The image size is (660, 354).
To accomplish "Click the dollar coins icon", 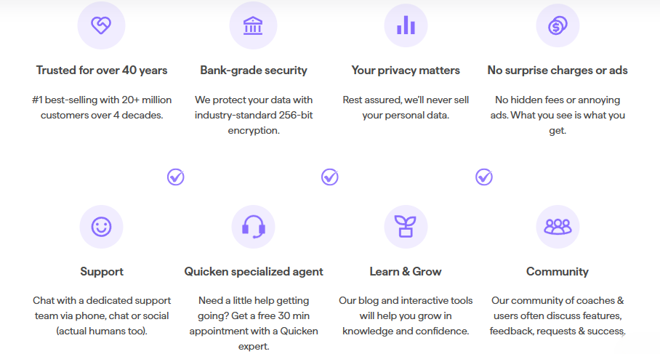I will point(558,25).
